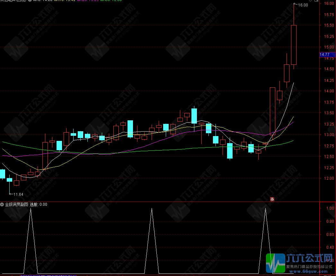Screen dimensions: 336x276
Task: Click the 14.50 price axis label
Action: [x=329, y=69]
